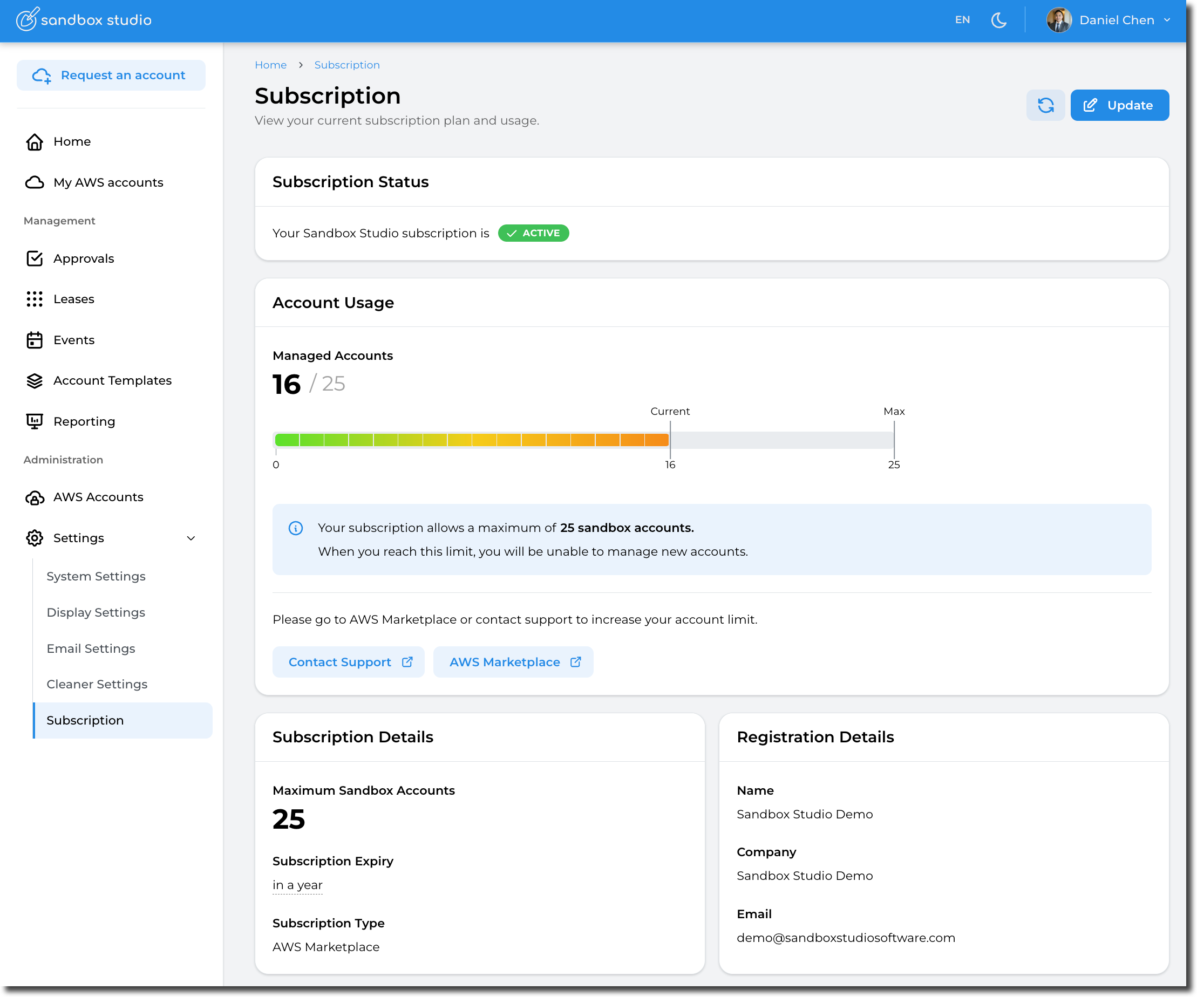This screenshot has width=1197, height=997.
Task: Click the Account Templates layers icon
Action: [x=35, y=380]
